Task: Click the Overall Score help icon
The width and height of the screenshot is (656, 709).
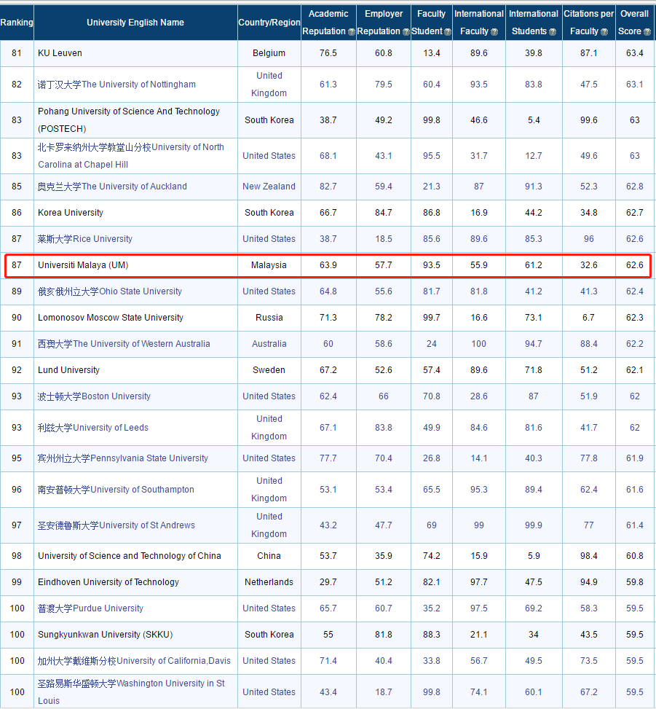Action: click(x=647, y=32)
